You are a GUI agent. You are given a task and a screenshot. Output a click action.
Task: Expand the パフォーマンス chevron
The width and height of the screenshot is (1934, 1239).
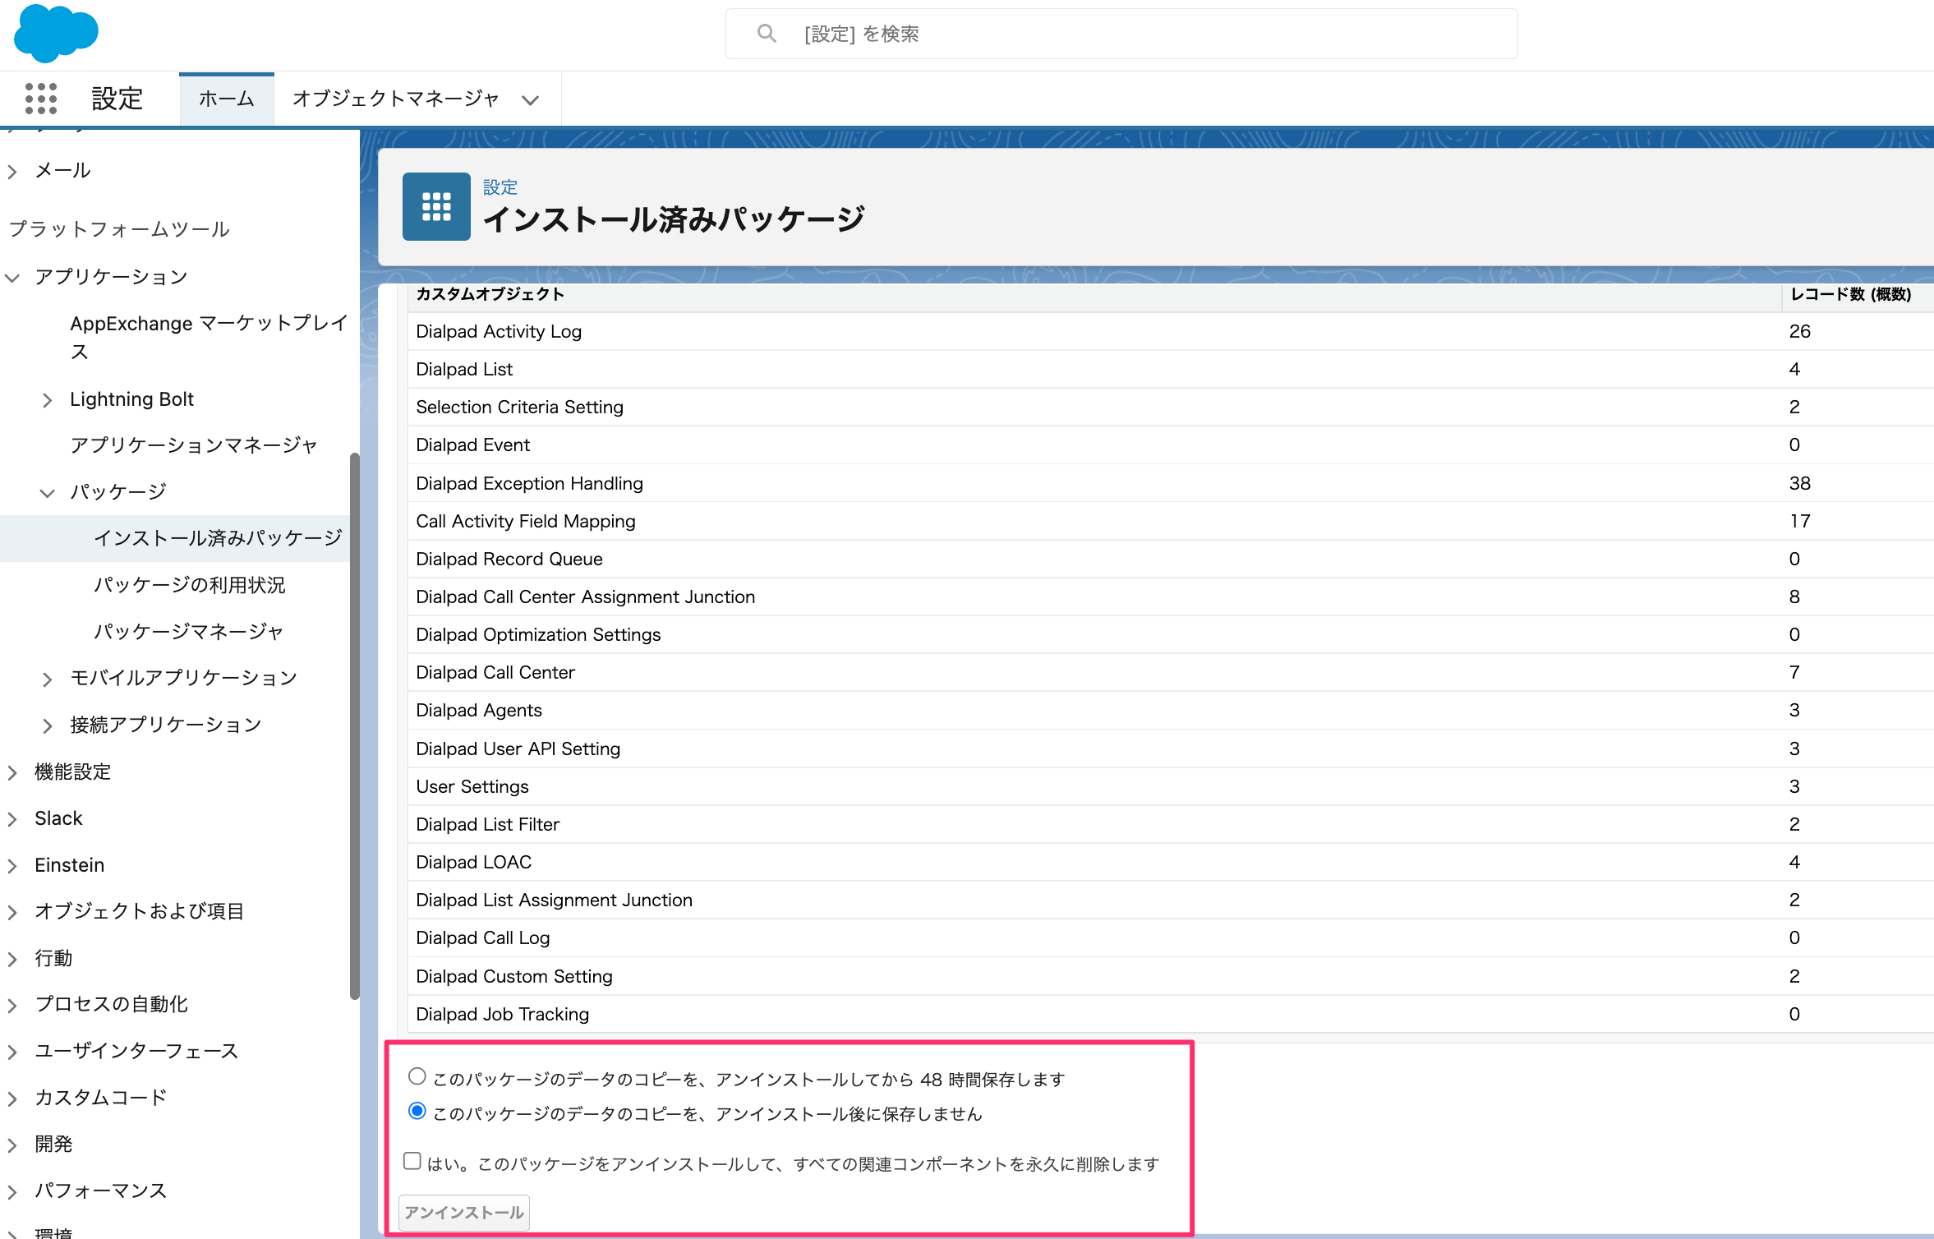(12, 1191)
